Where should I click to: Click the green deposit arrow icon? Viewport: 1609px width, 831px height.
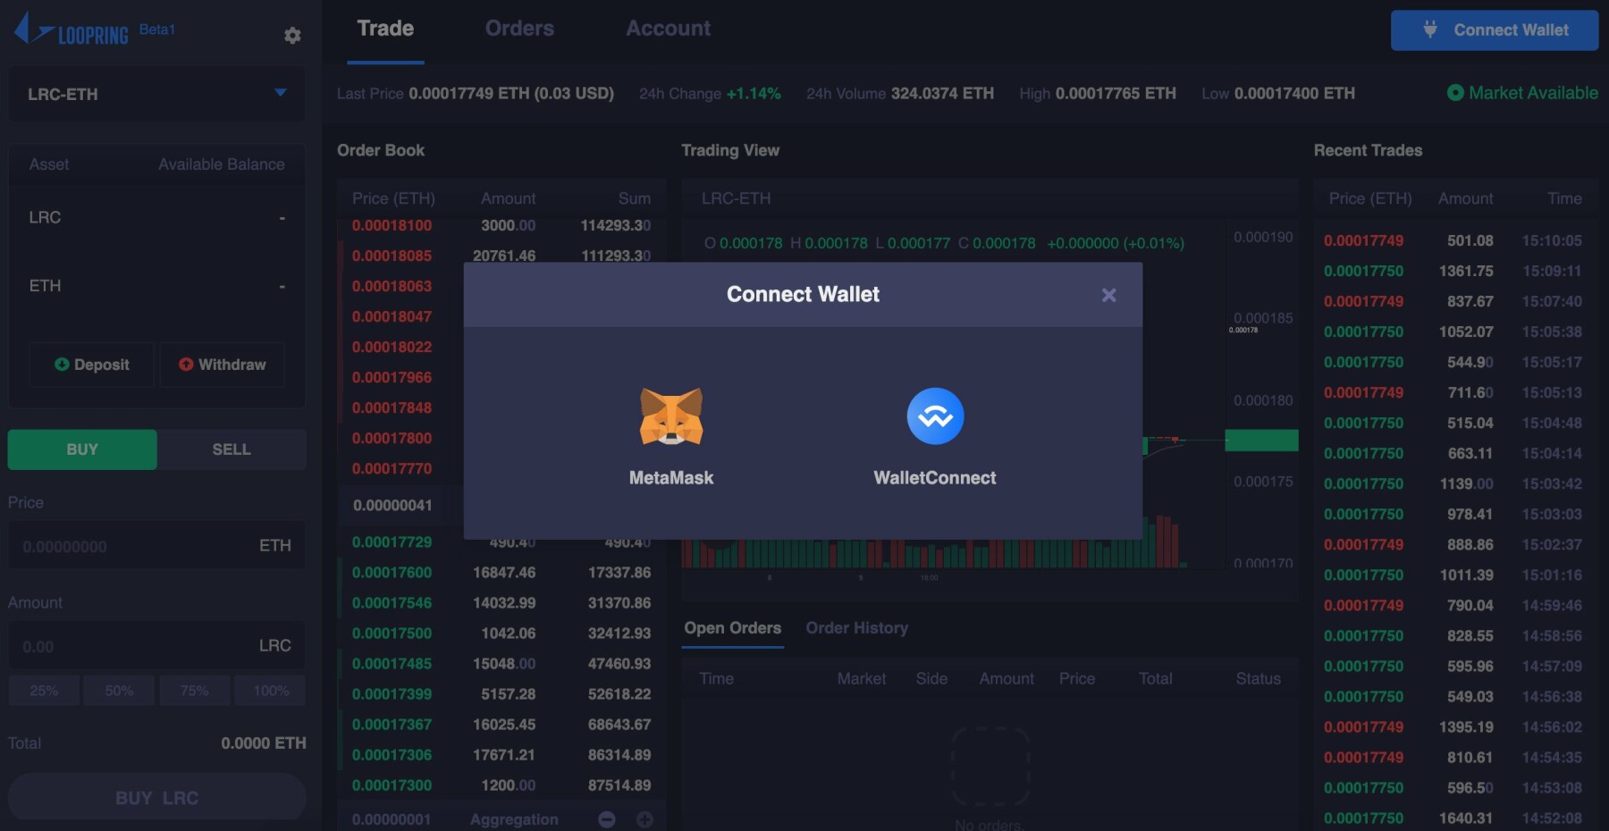63,365
